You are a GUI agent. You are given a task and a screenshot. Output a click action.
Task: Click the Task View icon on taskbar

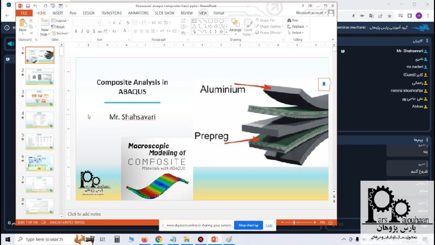click(102, 239)
